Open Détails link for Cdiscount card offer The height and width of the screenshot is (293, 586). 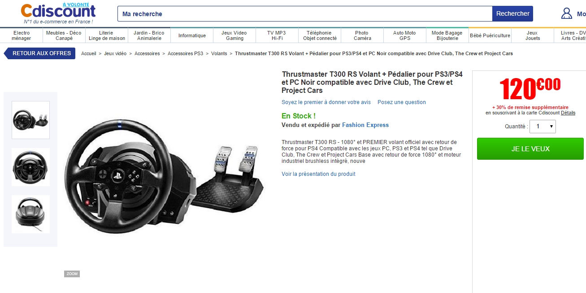click(568, 113)
